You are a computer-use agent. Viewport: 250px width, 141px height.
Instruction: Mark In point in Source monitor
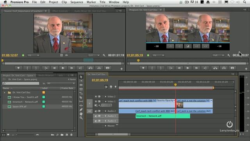pyautogui.click(x=27, y=68)
